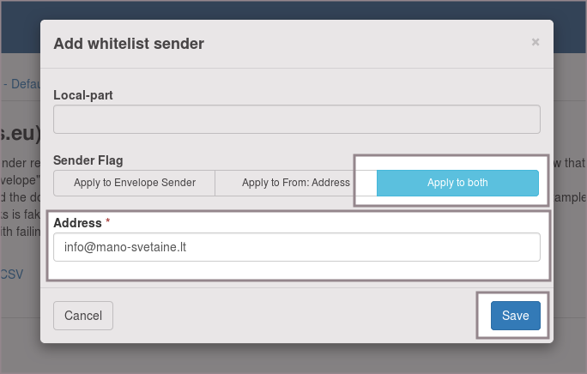Click the red required asterisk by Address
The image size is (587, 374).
pyautogui.click(x=108, y=223)
